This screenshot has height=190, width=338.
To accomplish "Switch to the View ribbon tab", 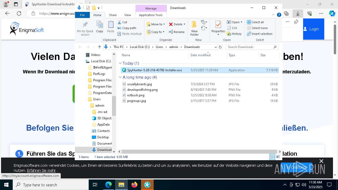I will coord(128,15).
